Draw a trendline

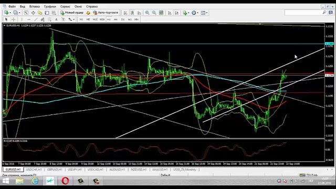point(36,19)
